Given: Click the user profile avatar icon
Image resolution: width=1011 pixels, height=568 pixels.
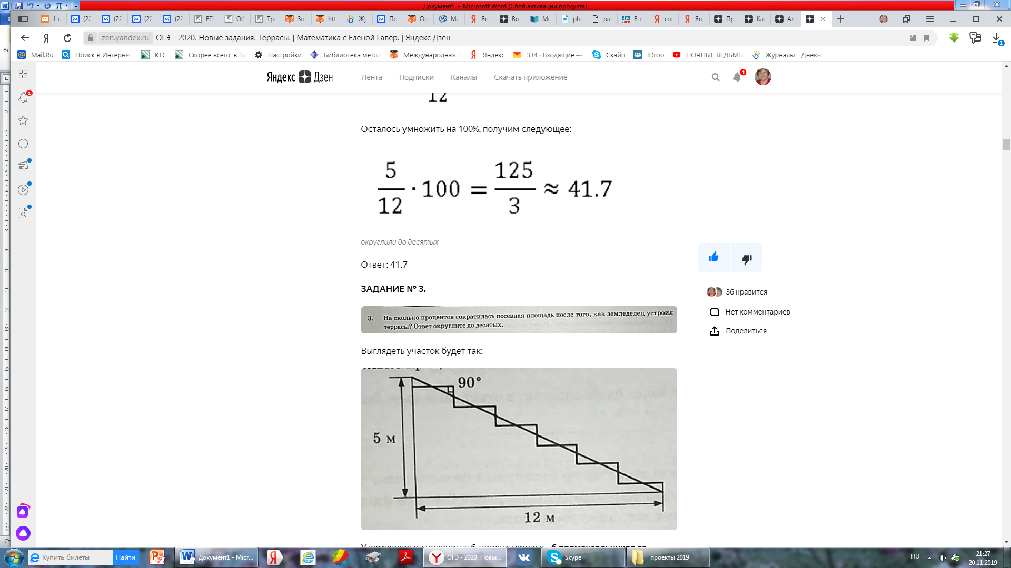Looking at the screenshot, I should (x=762, y=76).
